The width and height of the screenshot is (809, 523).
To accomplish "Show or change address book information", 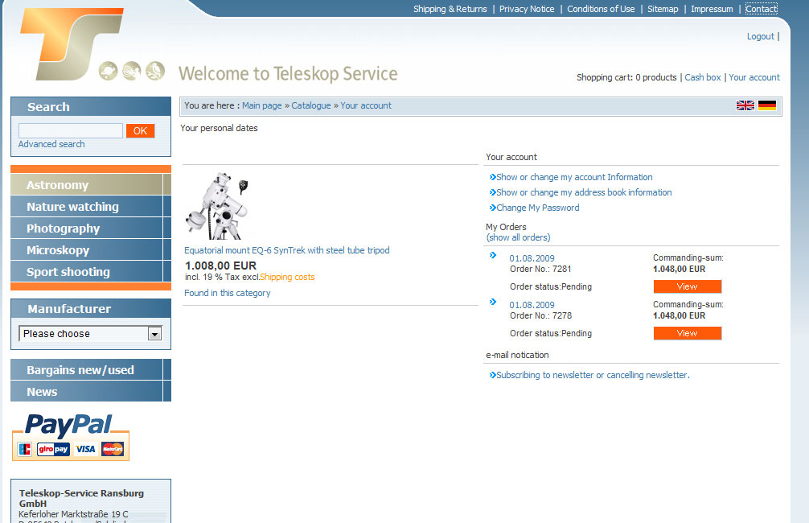I will 584,192.
